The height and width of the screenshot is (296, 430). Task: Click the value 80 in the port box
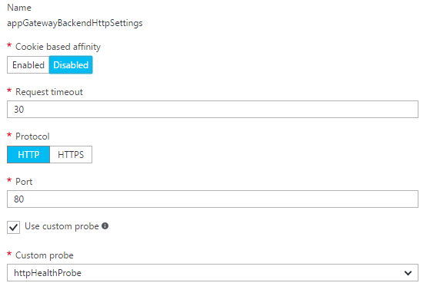coord(19,199)
